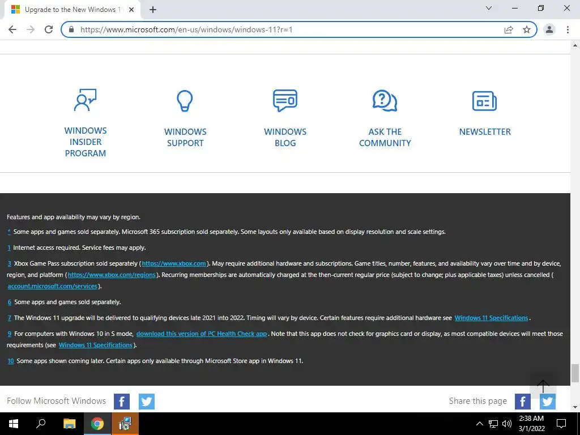
Task: Open the installer app in taskbar
Action: pyautogui.click(x=125, y=424)
